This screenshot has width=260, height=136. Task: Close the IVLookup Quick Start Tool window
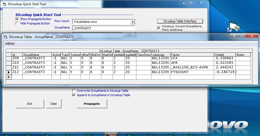coord(201,3)
